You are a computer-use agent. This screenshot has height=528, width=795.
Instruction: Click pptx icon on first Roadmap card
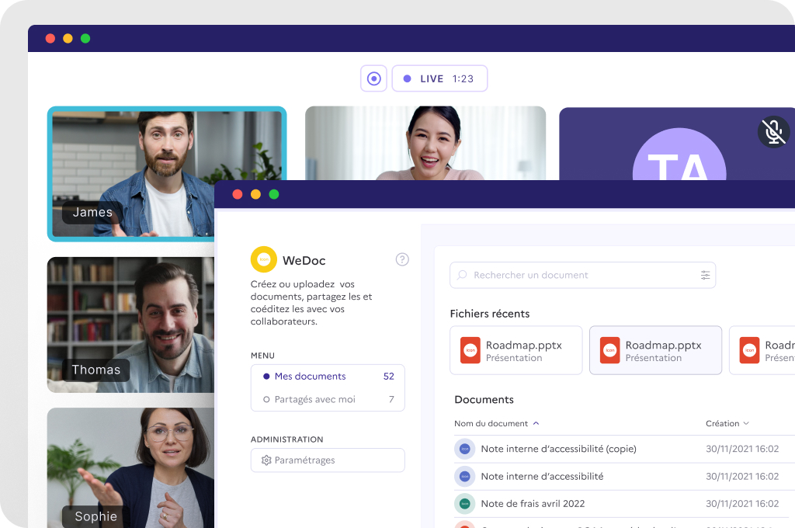click(x=470, y=350)
